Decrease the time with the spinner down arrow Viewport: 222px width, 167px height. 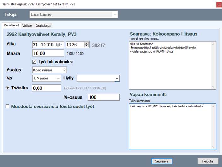[x=87, y=46]
